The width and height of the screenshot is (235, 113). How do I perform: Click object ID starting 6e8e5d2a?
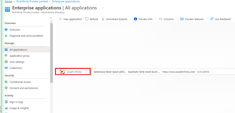click(110, 72)
